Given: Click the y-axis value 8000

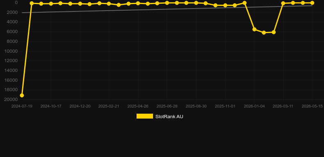Looking at the screenshot, I should click(12, 41).
